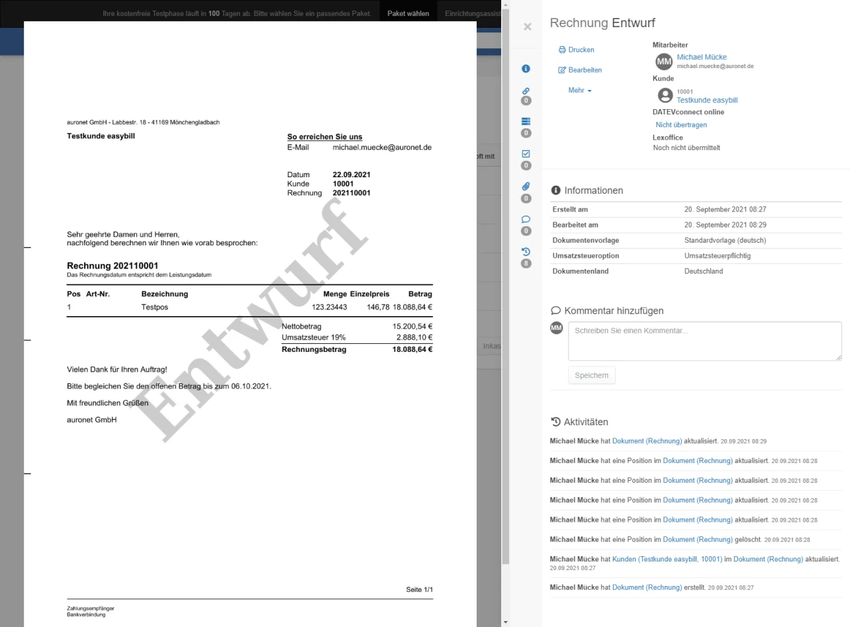Click the Drucken print link
This screenshot has width=850, height=627.
[x=577, y=50]
